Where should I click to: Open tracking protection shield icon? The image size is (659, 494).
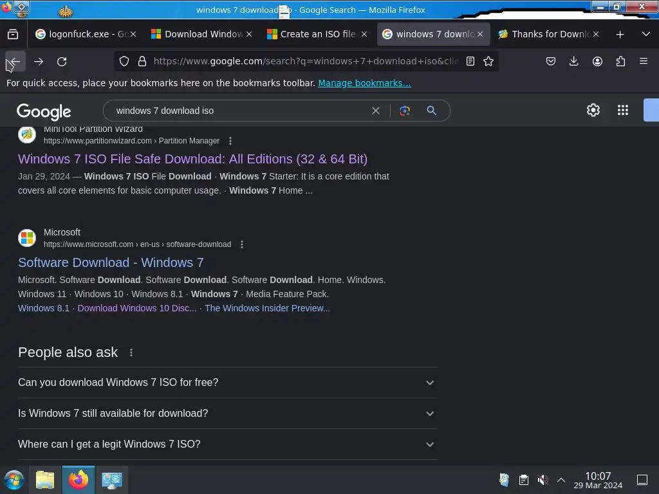tap(124, 61)
